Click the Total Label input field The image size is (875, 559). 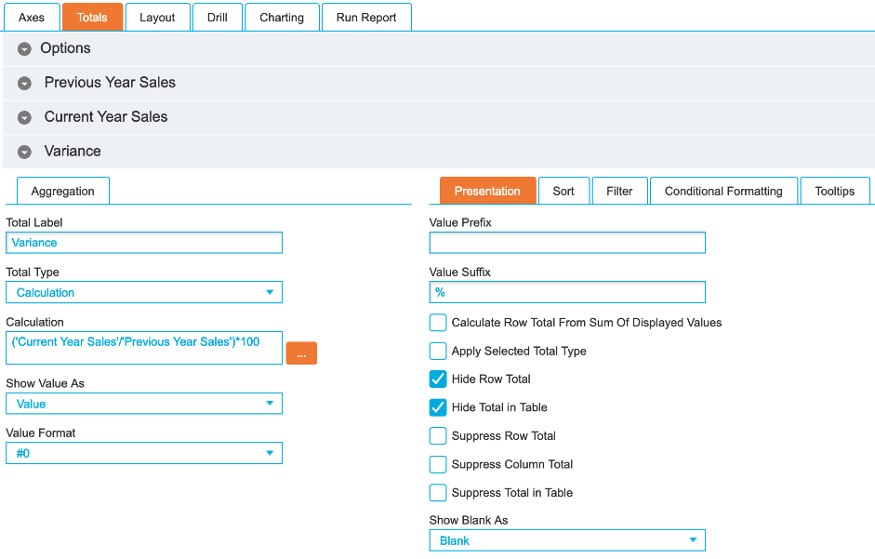tap(144, 243)
